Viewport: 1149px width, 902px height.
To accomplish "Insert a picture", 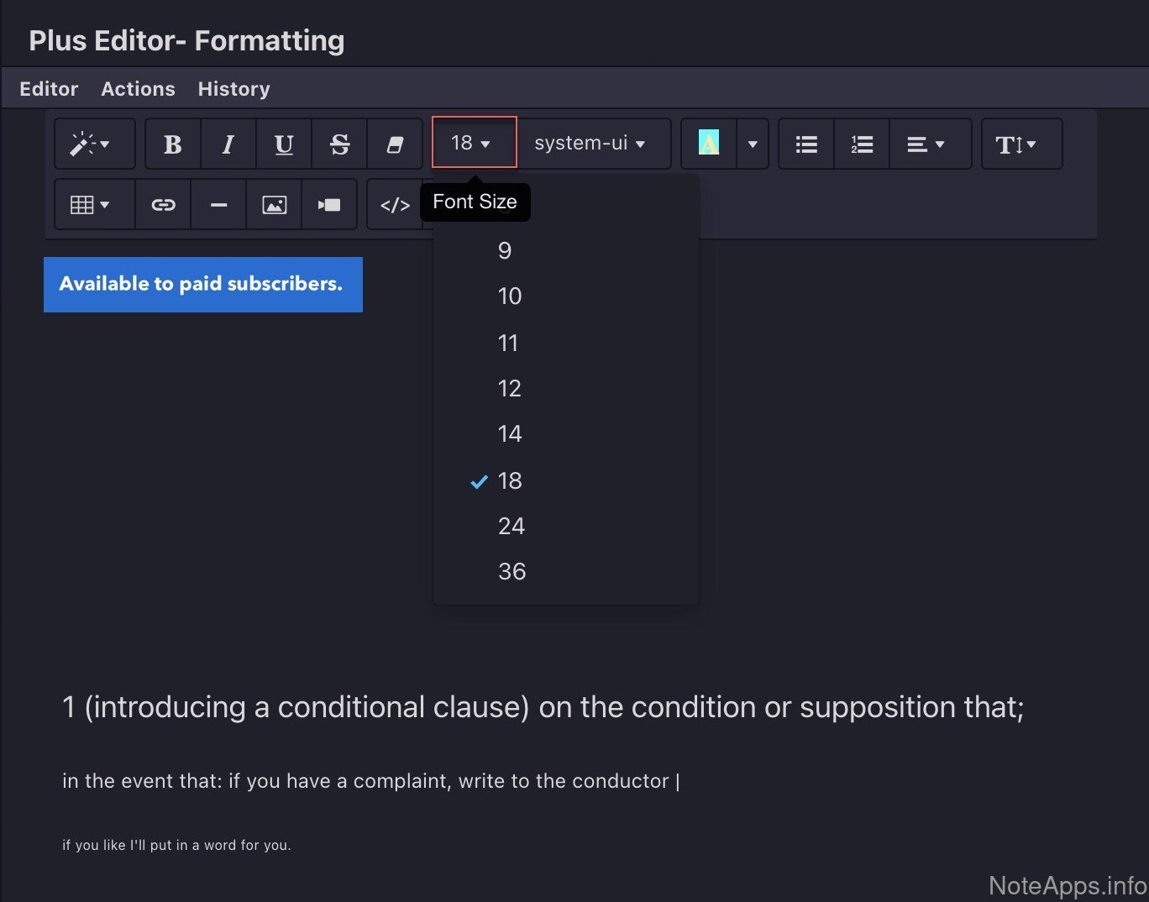I will 274,205.
